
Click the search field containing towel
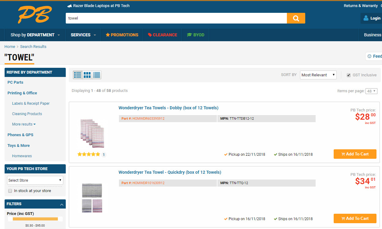[176, 18]
